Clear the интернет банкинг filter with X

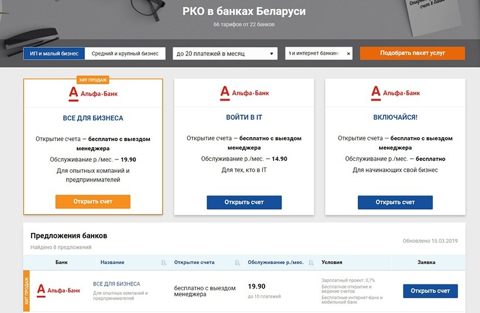tap(348, 54)
